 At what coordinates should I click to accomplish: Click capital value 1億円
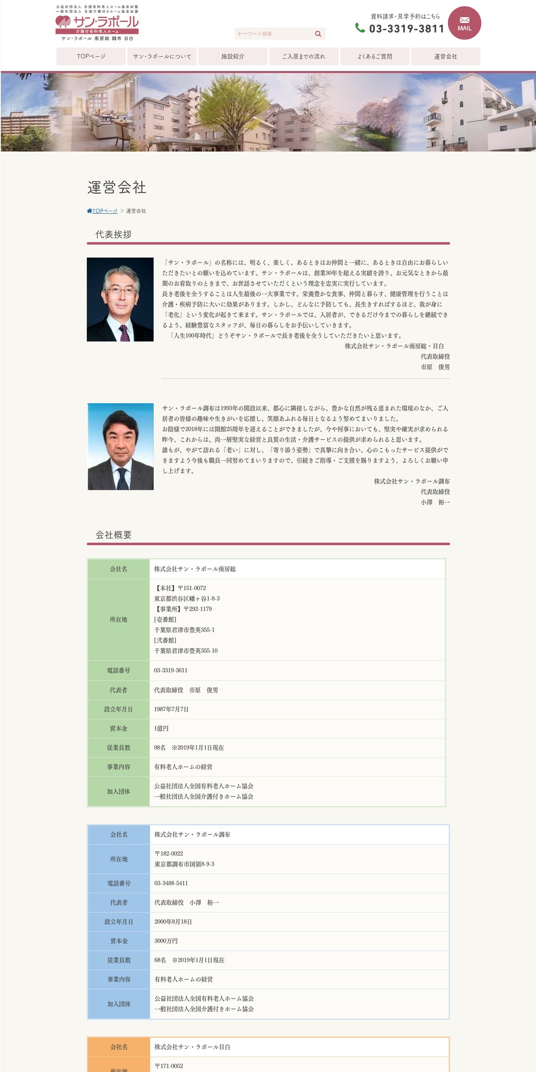(x=161, y=728)
